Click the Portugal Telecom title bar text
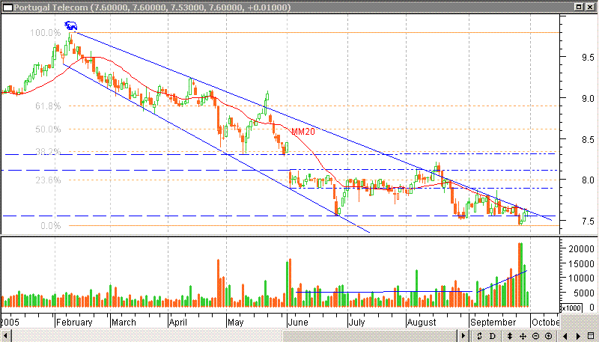599x342 pixels. pyautogui.click(x=153, y=7)
